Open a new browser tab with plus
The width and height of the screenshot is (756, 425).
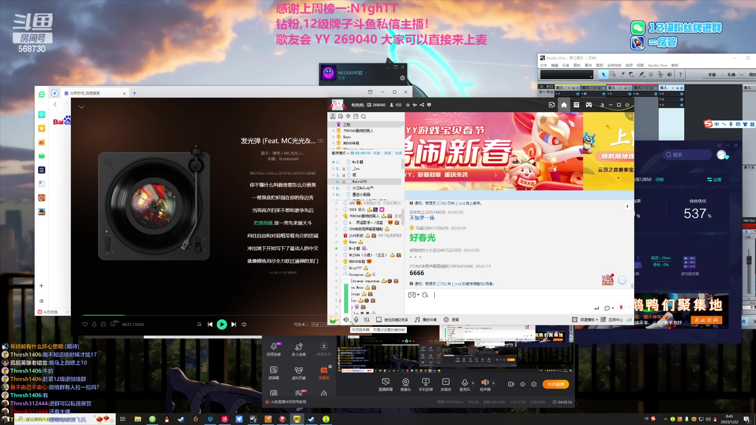coord(134,93)
